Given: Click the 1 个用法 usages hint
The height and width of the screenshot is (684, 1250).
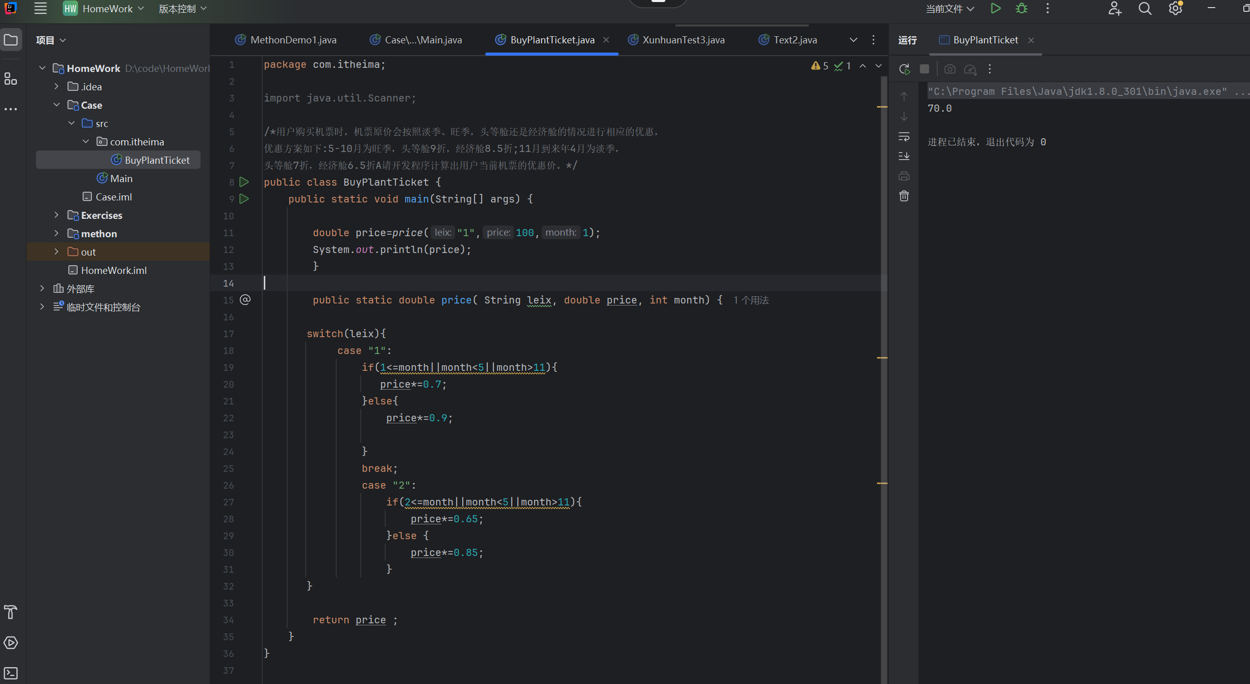Looking at the screenshot, I should pos(751,300).
